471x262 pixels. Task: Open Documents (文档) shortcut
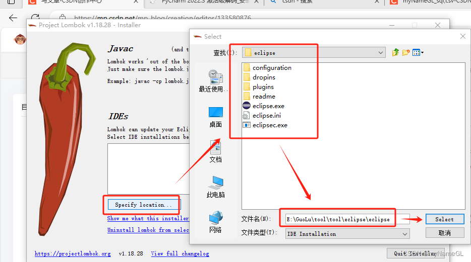point(215,152)
